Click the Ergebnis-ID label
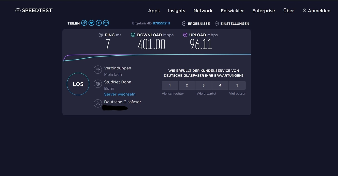This screenshot has width=338, height=176. pyautogui.click(x=142, y=23)
